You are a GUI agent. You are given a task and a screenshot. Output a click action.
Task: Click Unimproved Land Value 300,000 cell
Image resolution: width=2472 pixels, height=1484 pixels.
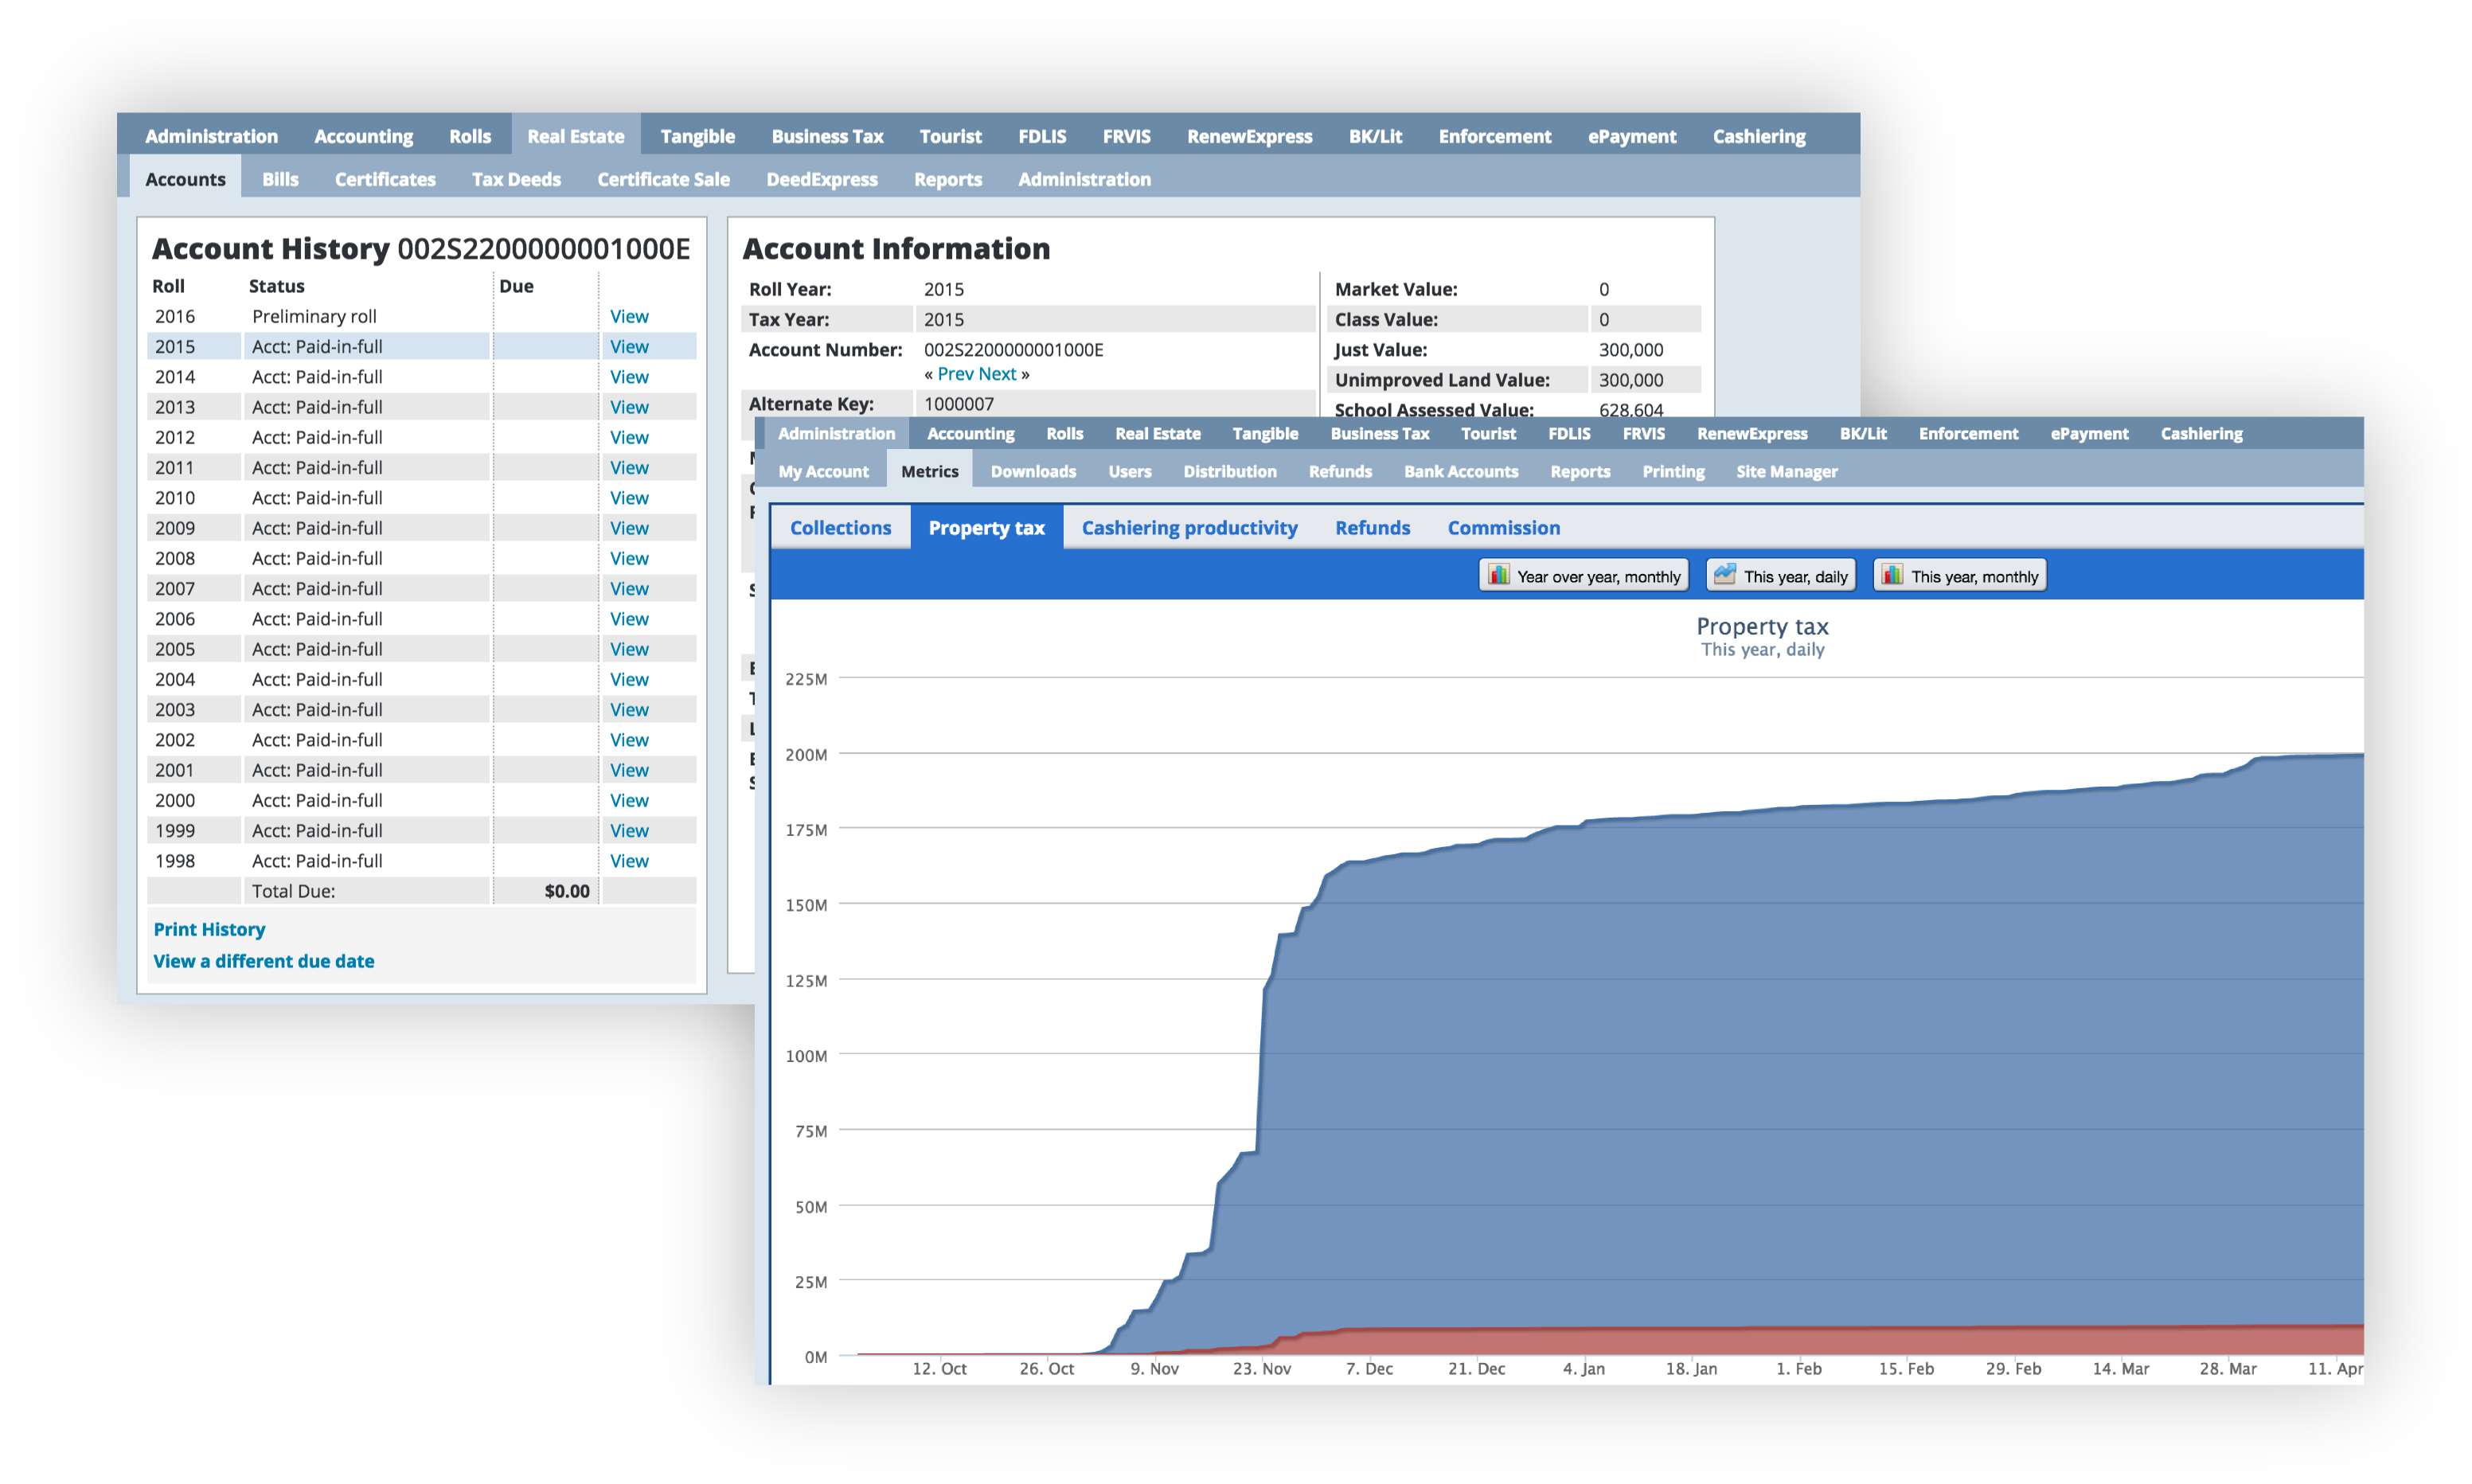click(1630, 379)
